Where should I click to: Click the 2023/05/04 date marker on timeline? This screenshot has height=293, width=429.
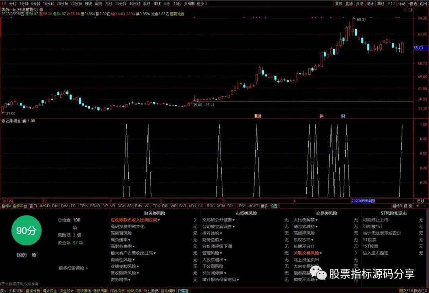(x=363, y=201)
